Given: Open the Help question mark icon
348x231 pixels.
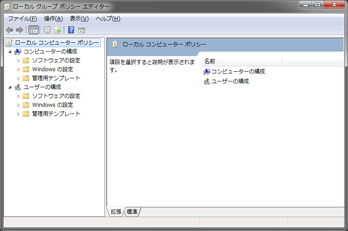Looking at the screenshot, I should pos(71,30).
